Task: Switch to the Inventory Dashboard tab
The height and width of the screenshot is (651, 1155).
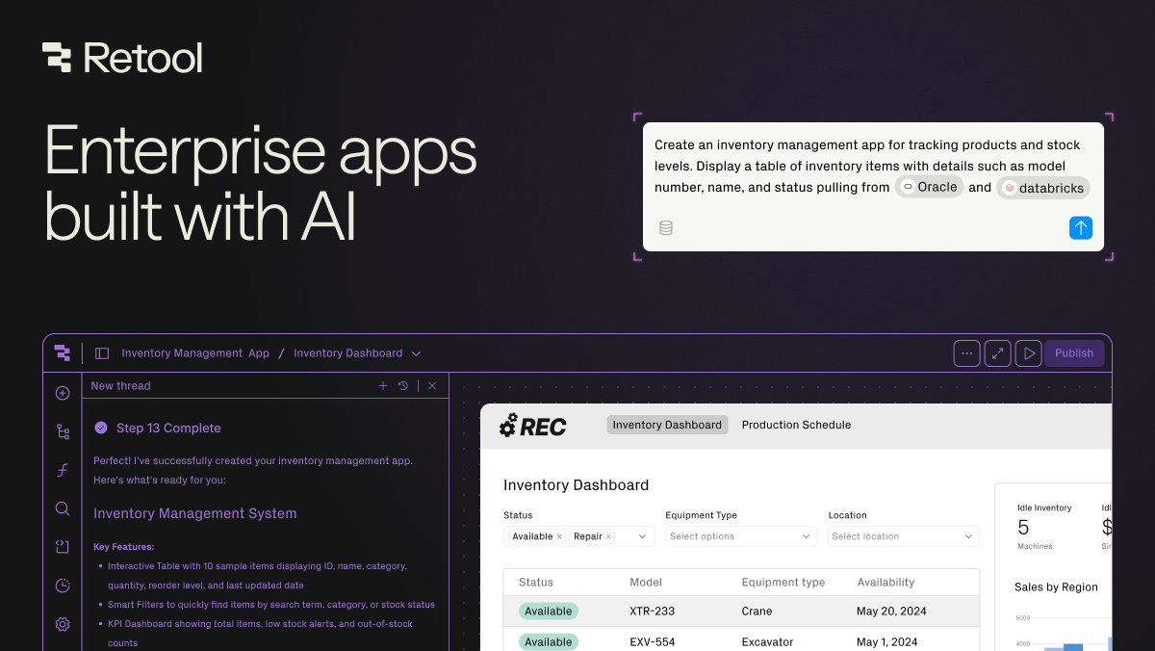Action: click(667, 425)
